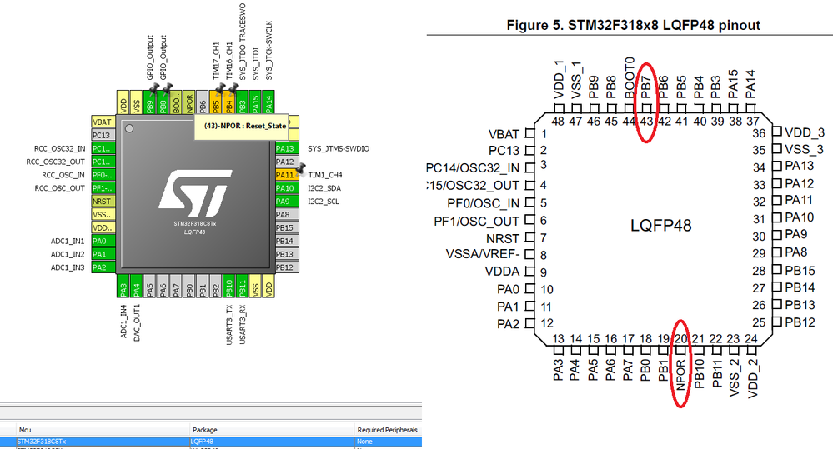Click the PC1.. pin labeled RCC_OSC32_OUT
This screenshot has width=833, height=449.
[103, 162]
